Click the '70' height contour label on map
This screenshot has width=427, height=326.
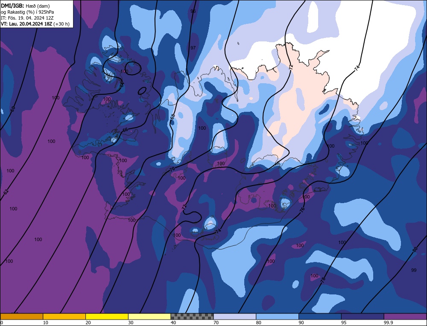point(172,169)
